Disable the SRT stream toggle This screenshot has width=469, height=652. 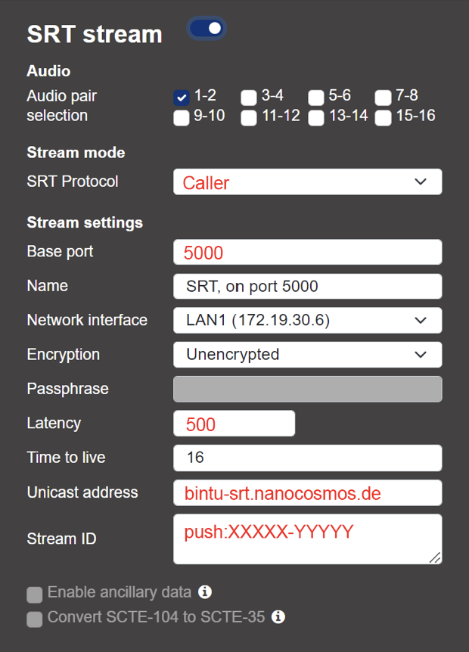[x=206, y=27]
